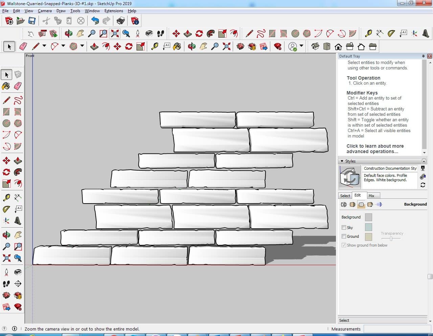
Task: Switch to the Select tab in Styles
Action: (345, 196)
